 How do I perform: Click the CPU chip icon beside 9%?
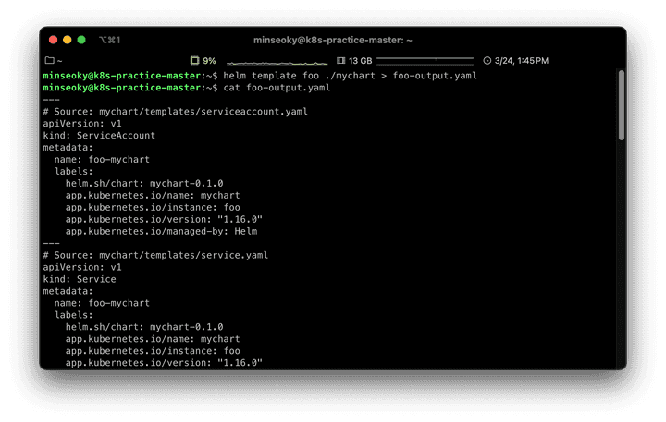coord(194,61)
